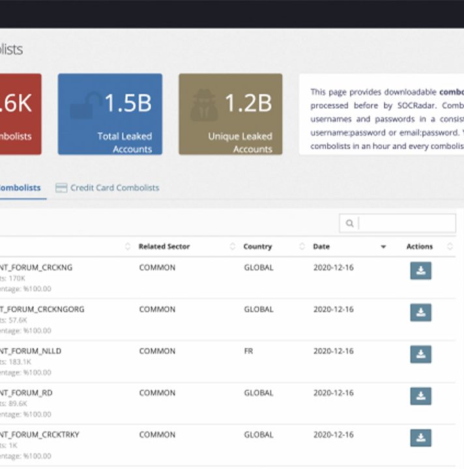Download the NT_FORUM_CRCKNG combolist
Image resolution: width=464 pixels, height=469 pixels.
click(x=420, y=271)
